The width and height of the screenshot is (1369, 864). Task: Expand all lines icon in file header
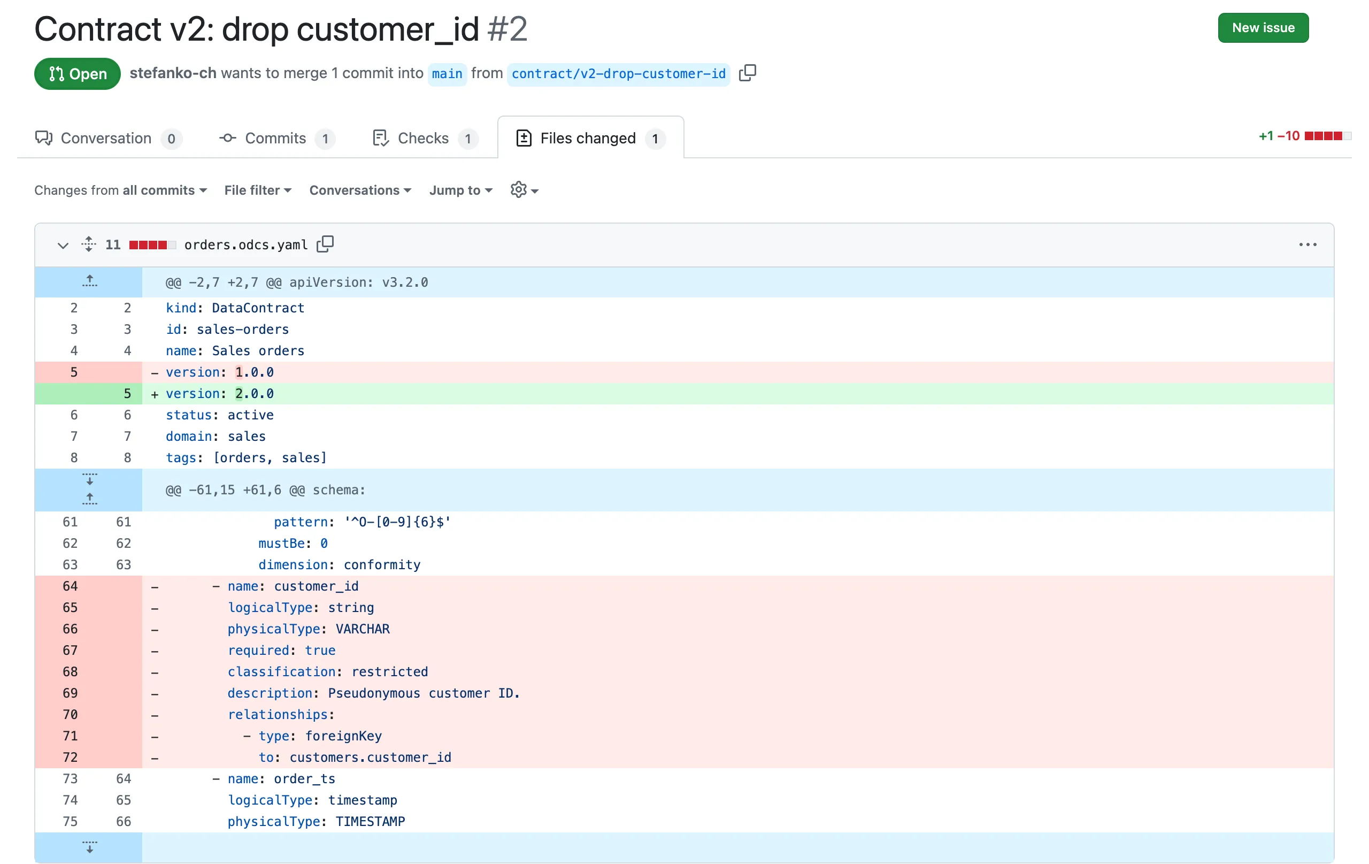(89, 244)
